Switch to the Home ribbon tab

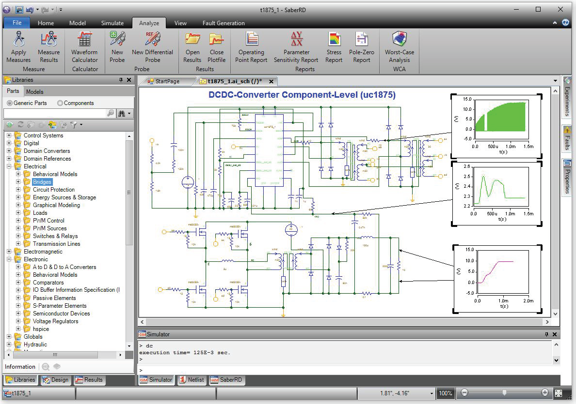tap(46, 23)
